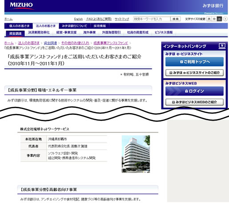Screen dimensions: 229x203
Task: Click the MIZUHO logo
Action: point(22,6)
